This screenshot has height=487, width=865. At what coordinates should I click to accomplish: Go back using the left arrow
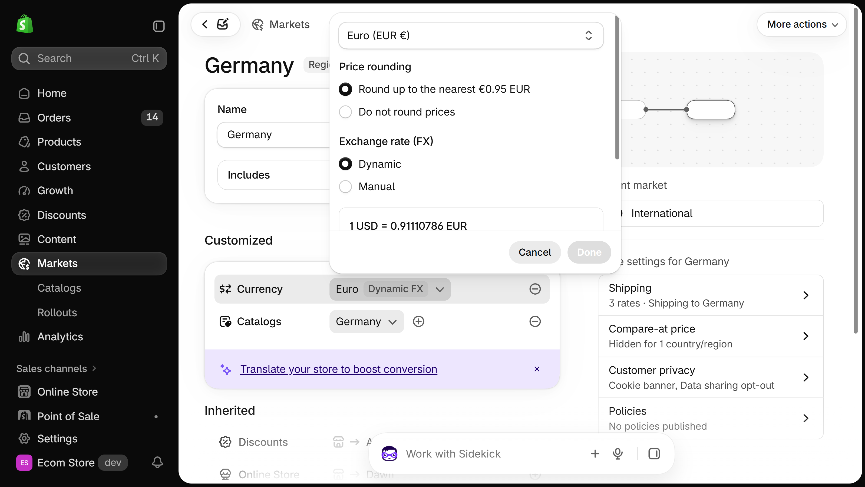click(x=205, y=24)
